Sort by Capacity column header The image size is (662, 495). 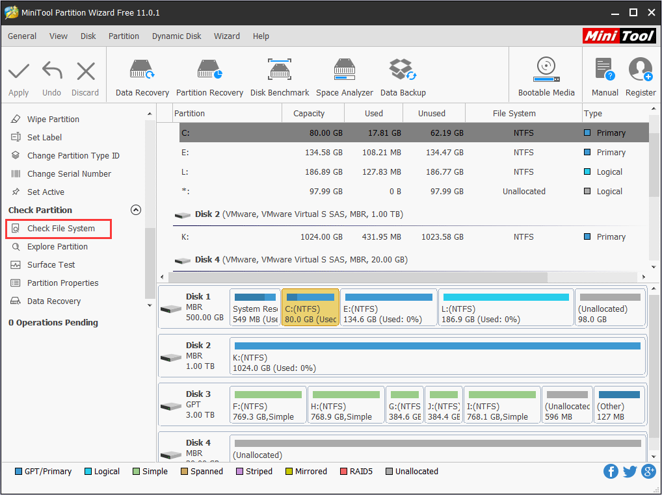click(313, 114)
